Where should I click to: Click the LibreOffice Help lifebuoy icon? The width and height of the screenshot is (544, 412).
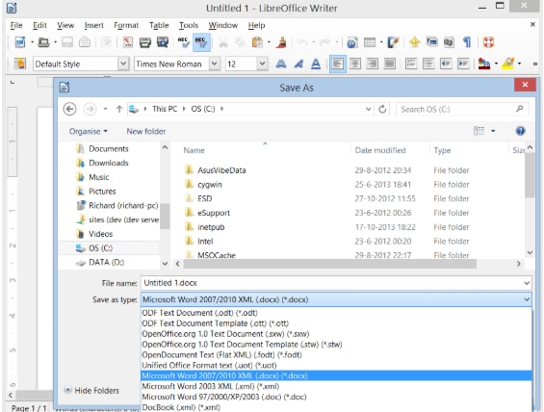tap(488, 42)
